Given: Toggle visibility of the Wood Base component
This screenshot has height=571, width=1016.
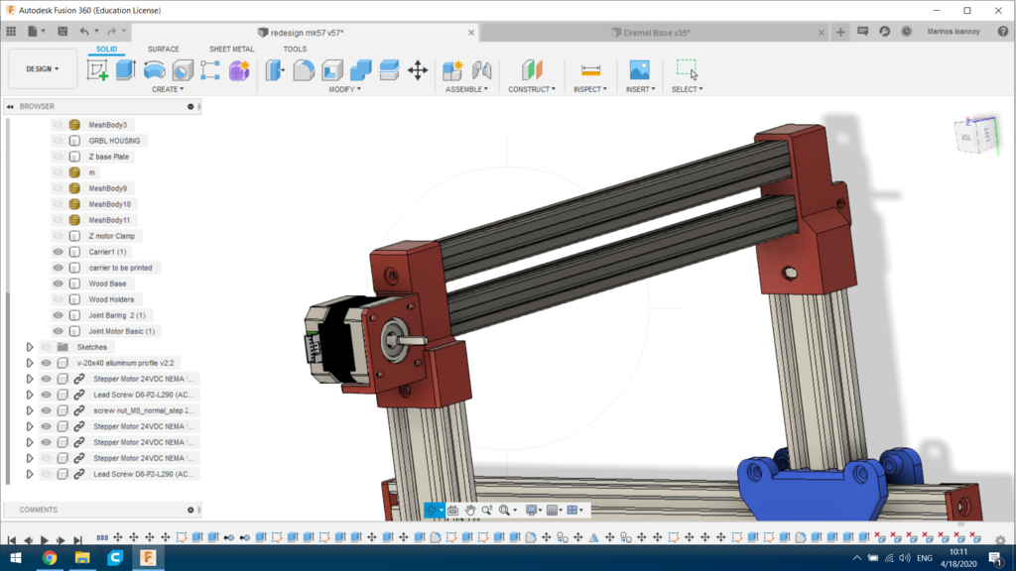Looking at the screenshot, I should point(58,283).
